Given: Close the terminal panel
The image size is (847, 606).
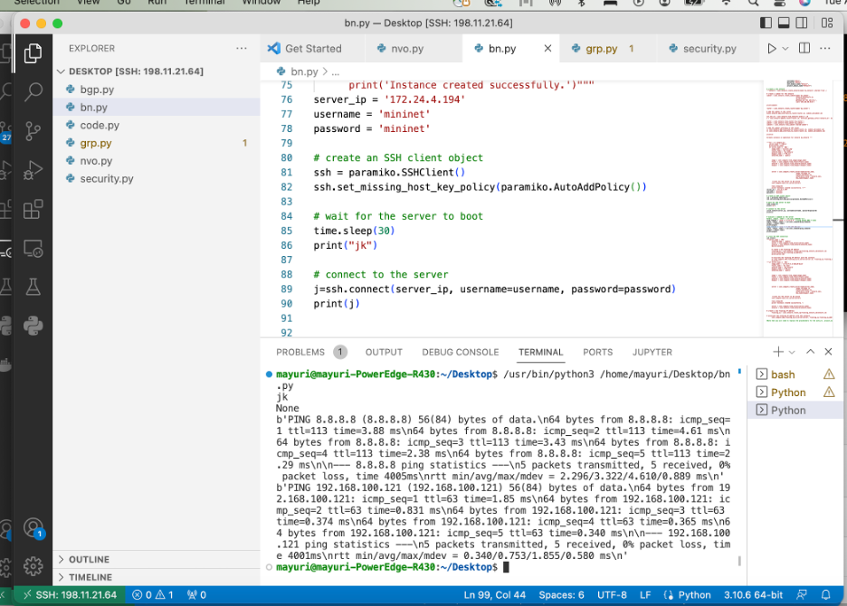Looking at the screenshot, I should [828, 352].
